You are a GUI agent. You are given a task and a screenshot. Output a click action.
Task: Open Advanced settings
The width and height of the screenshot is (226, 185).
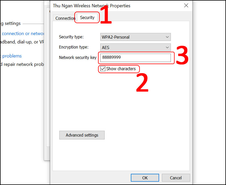point(82,135)
